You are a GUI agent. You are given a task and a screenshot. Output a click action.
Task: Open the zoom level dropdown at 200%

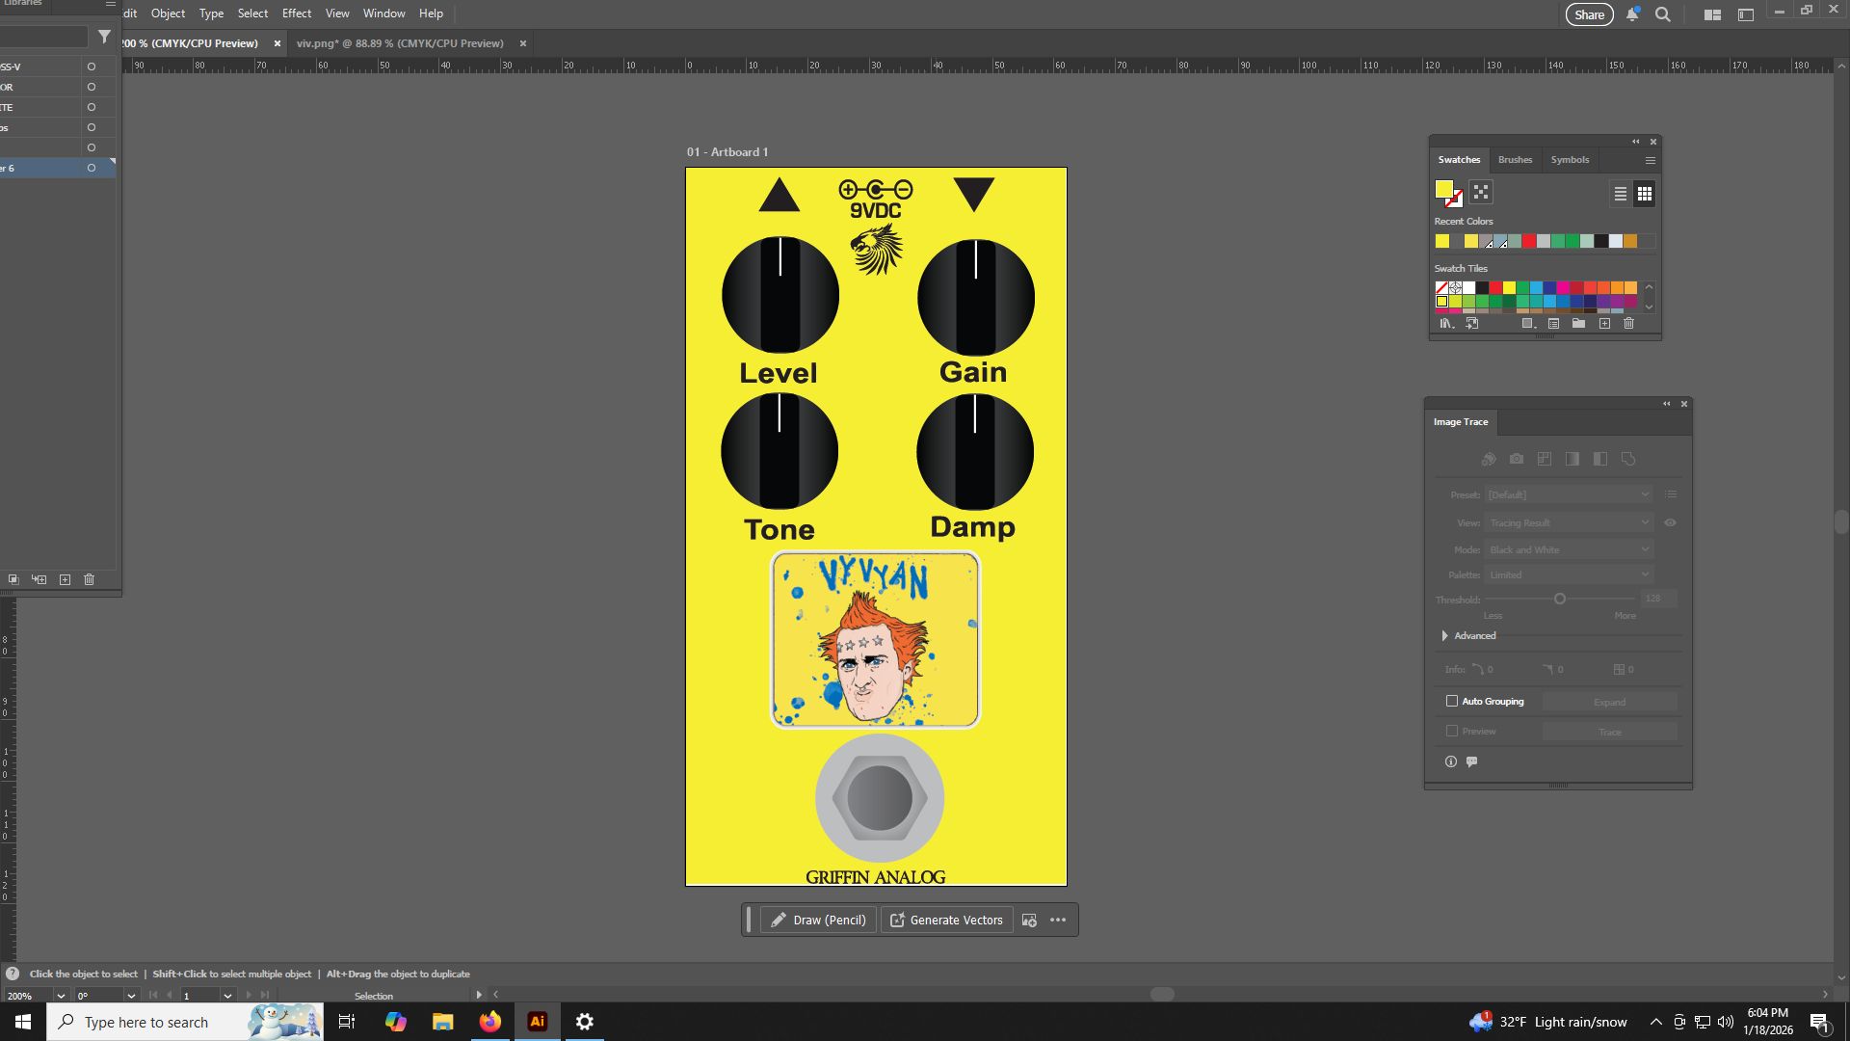[x=61, y=996]
